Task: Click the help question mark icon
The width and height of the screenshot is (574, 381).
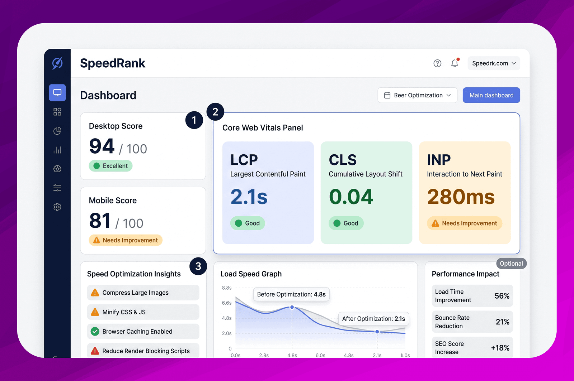Action: click(x=437, y=63)
